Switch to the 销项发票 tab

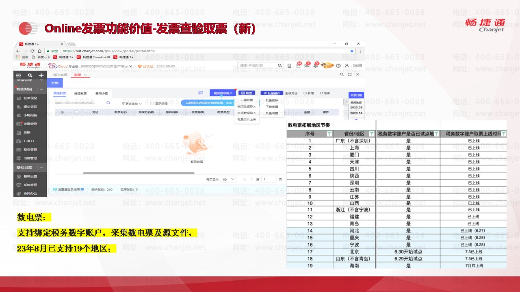tap(60, 93)
